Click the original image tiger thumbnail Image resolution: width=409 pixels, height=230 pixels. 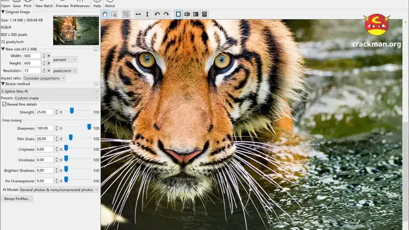click(x=76, y=30)
